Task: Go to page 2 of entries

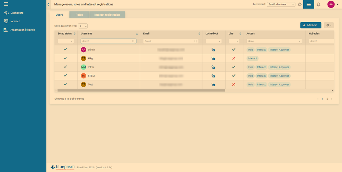Action: (x=327, y=99)
